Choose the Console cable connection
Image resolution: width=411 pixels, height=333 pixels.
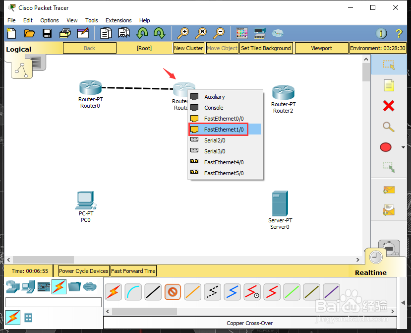133,292
